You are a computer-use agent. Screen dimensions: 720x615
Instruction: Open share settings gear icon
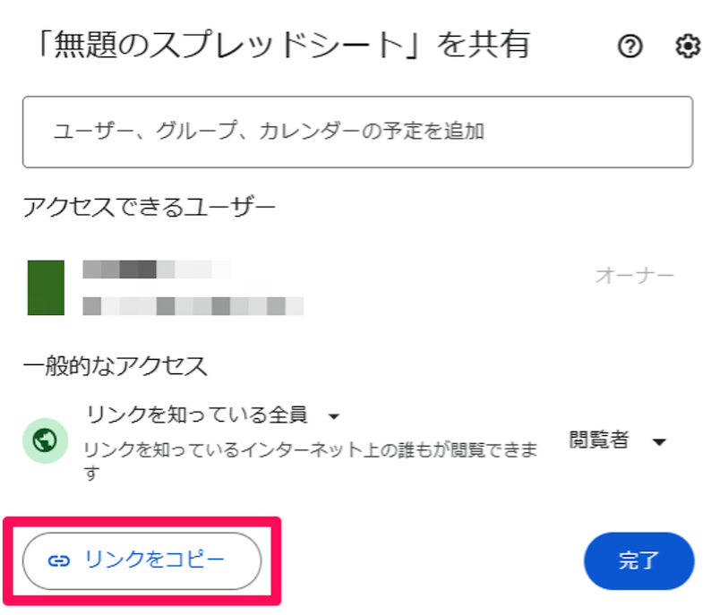pyautogui.click(x=687, y=48)
